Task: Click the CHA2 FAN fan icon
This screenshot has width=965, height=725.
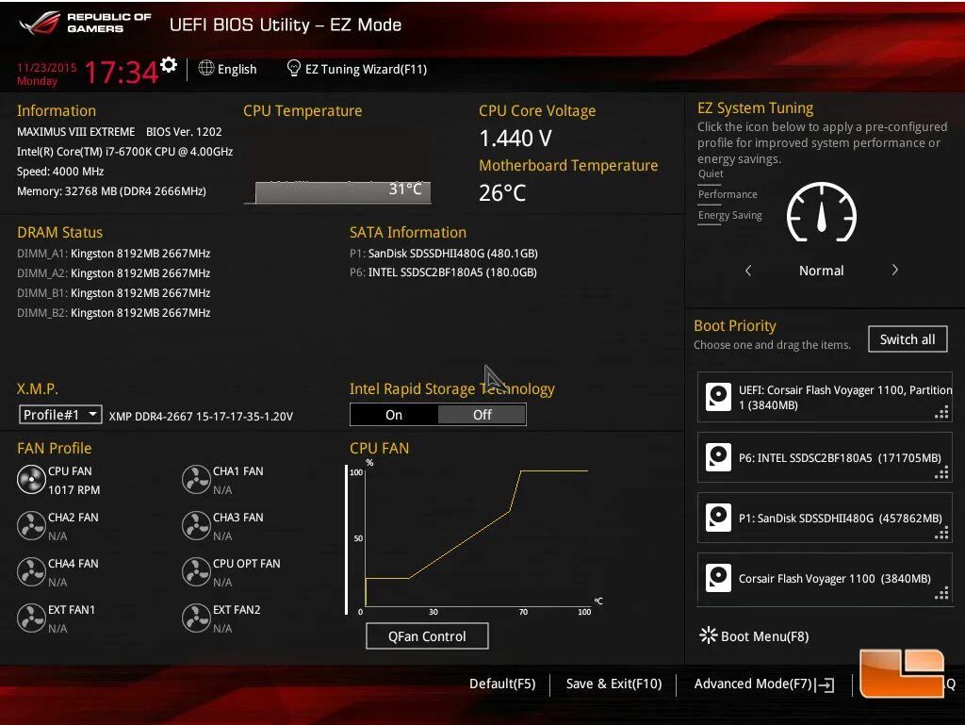Action: pos(31,526)
